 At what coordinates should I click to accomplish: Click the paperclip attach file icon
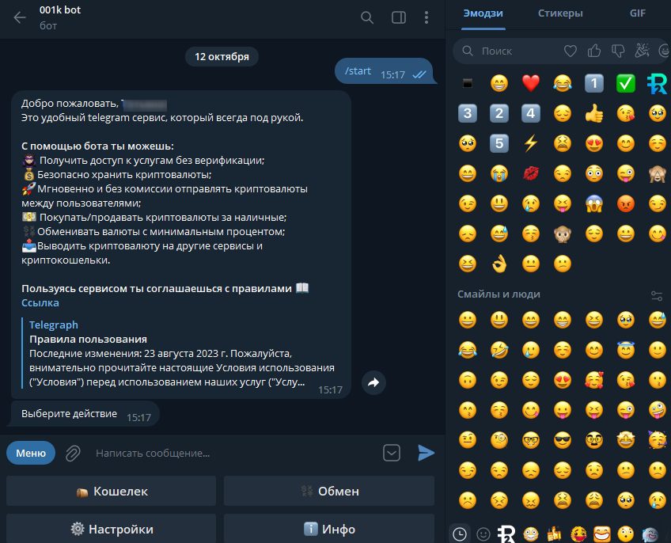(73, 453)
